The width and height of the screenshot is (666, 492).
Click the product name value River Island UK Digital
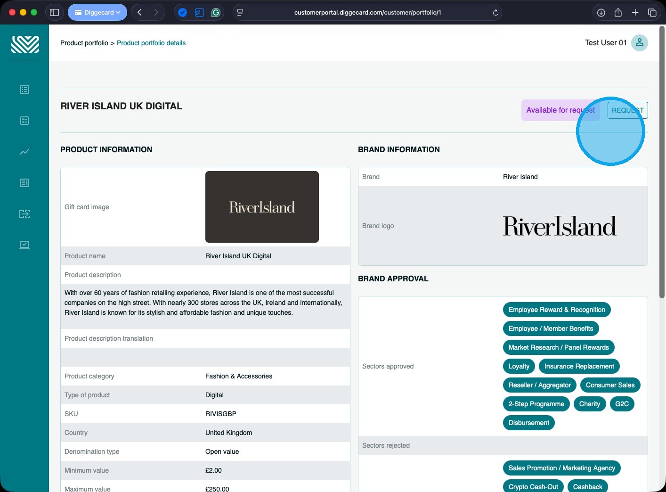pyautogui.click(x=238, y=256)
